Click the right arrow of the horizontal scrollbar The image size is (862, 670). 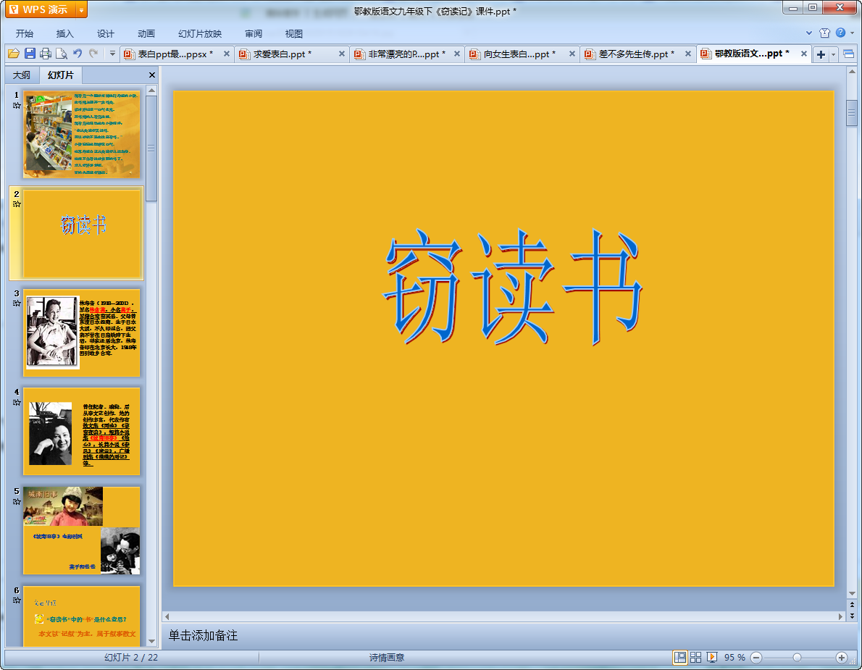coord(840,616)
